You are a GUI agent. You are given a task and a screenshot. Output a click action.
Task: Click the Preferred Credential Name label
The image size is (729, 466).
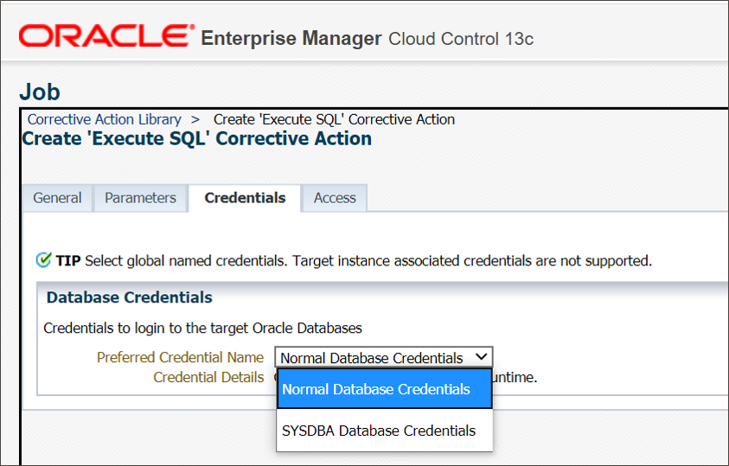coord(180,357)
